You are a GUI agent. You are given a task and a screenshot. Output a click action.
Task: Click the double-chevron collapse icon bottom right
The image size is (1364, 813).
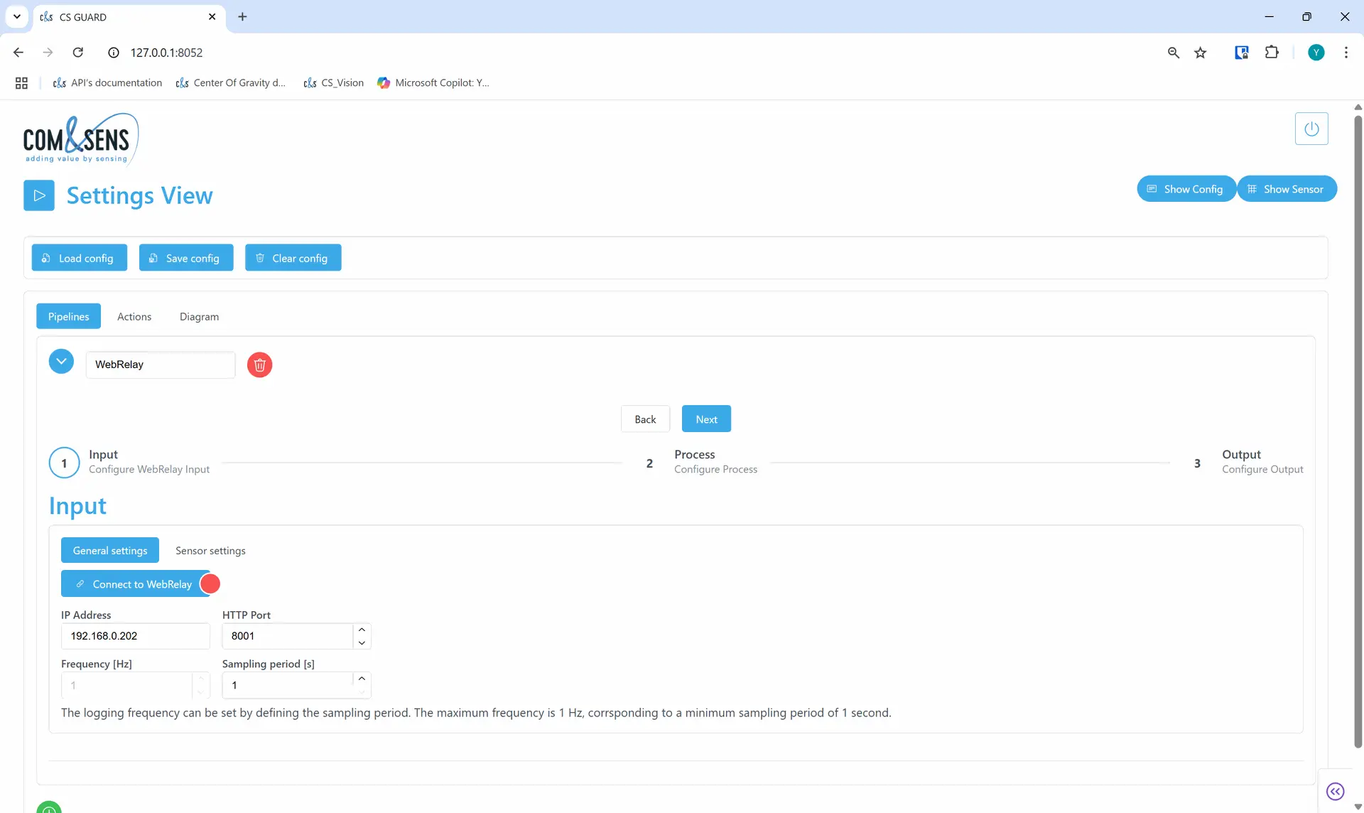pos(1335,791)
